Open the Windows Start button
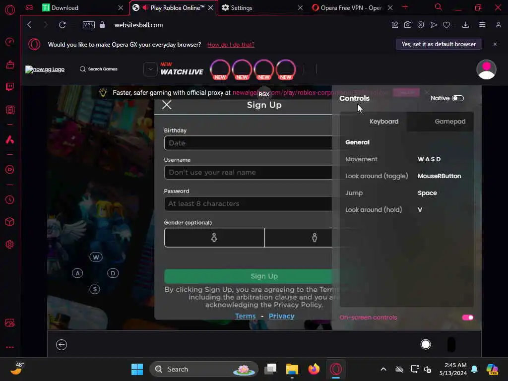 point(137,369)
